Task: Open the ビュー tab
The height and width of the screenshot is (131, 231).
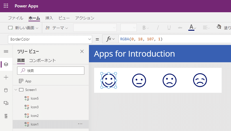Action: 64,18
